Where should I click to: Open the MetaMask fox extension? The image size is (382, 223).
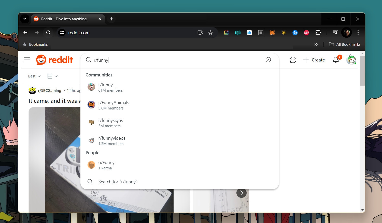pos(272,33)
